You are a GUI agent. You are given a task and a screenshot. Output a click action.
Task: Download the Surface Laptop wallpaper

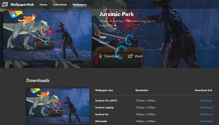point(206,108)
